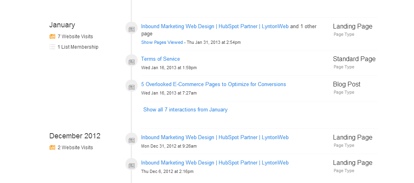
Task: Click the December 2012 month heading
Action: [x=75, y=136]
